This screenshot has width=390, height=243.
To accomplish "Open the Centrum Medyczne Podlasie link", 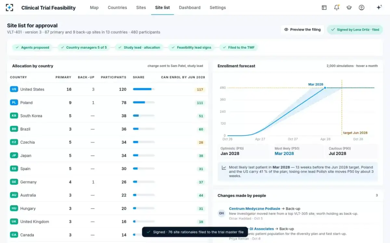I will (x=254, y=209).
